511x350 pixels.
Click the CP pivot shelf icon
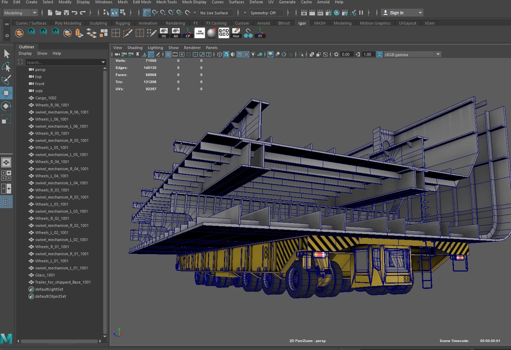click(x=188, y=33)
